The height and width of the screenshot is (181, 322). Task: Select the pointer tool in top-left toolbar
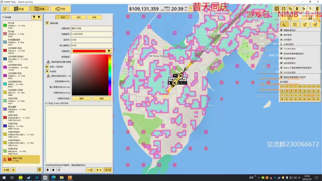coord(5,8)
